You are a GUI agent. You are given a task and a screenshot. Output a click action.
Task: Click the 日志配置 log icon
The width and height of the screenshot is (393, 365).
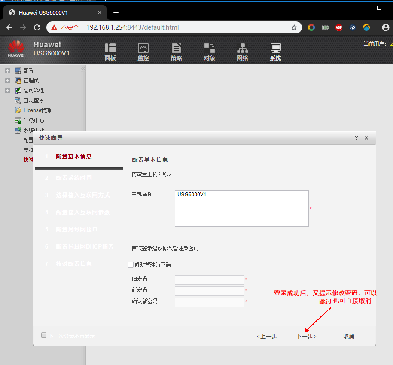tap(18, 101)
